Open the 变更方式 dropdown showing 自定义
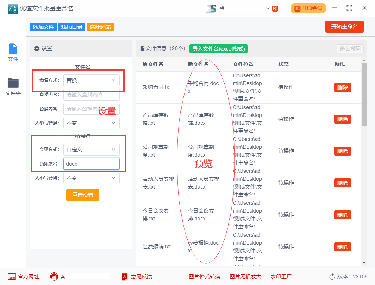This screenshot has width=375, height=285. click(x=91, y=150)
